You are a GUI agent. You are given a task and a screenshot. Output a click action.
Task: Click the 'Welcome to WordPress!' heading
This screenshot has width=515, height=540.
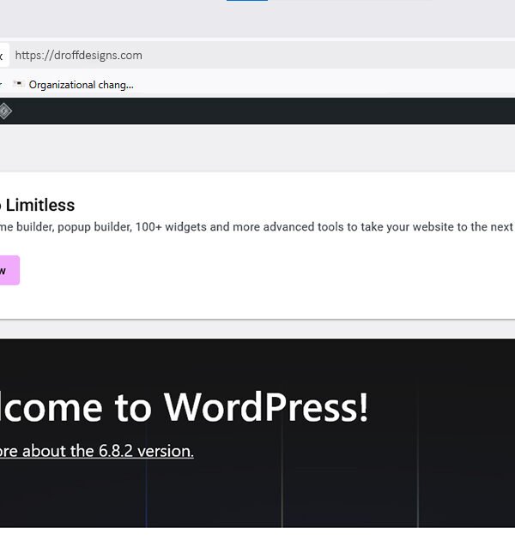pos(184,407)
